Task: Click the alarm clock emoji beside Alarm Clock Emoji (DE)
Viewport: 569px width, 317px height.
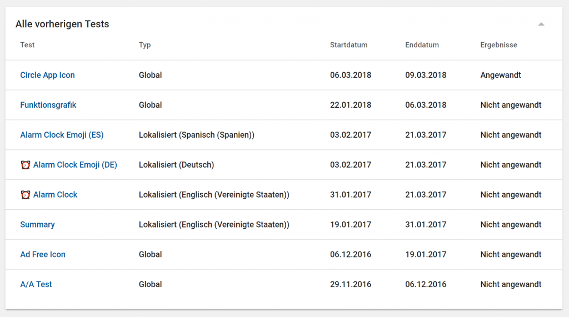Action: tap(26, 165)
